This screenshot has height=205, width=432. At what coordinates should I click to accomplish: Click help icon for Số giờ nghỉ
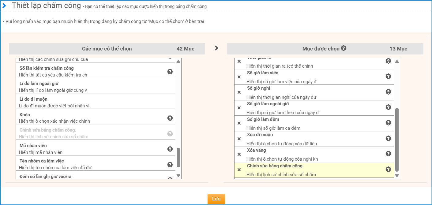click(x=388, y=92)
